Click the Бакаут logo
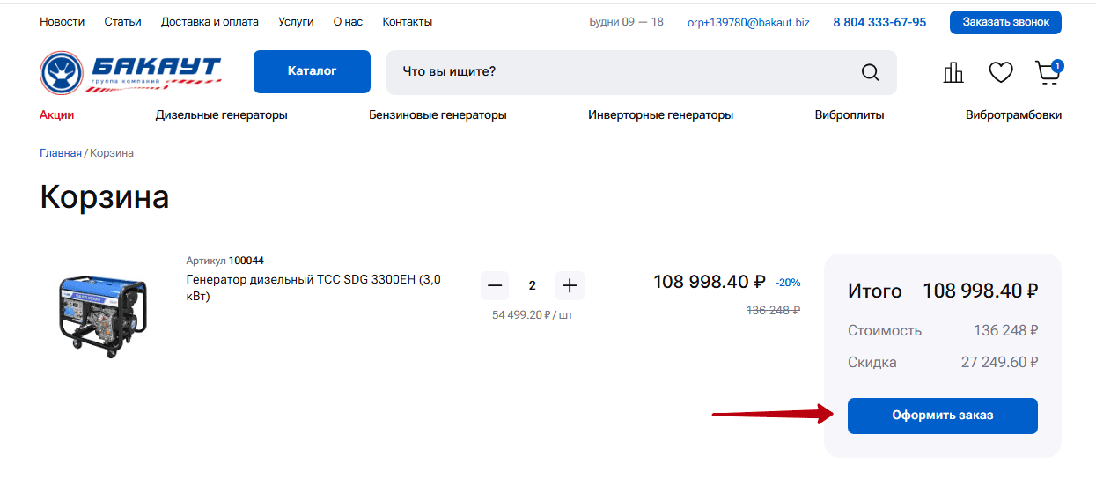Viewport: 1096px width, 486px height. 130,72
